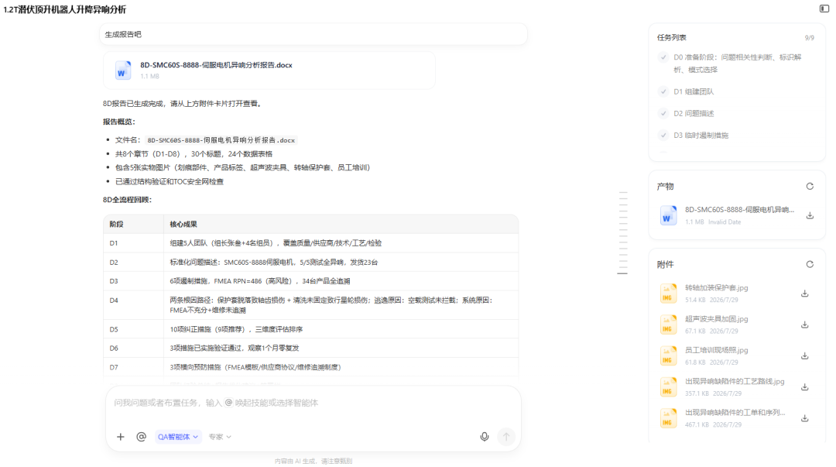Refresh the 产物 section

(x=810, y=187)
